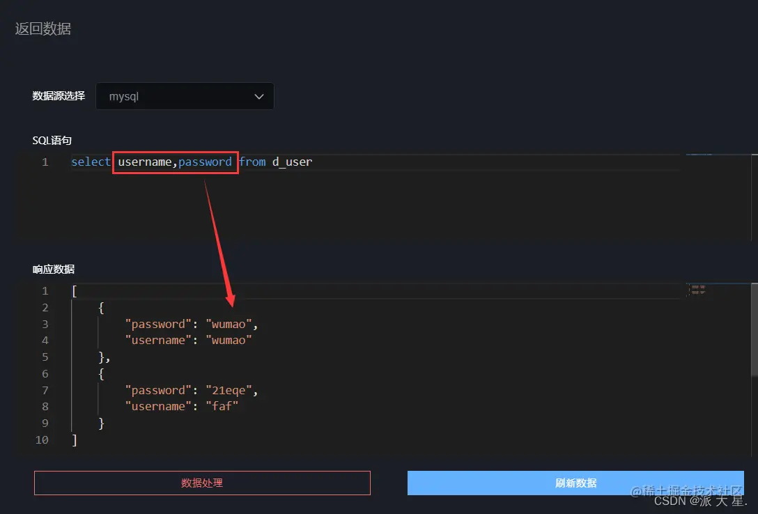This screenshot has height=514, width=758.
Task: Click the response editor vertical scrollbar
Action: [754, 330]
